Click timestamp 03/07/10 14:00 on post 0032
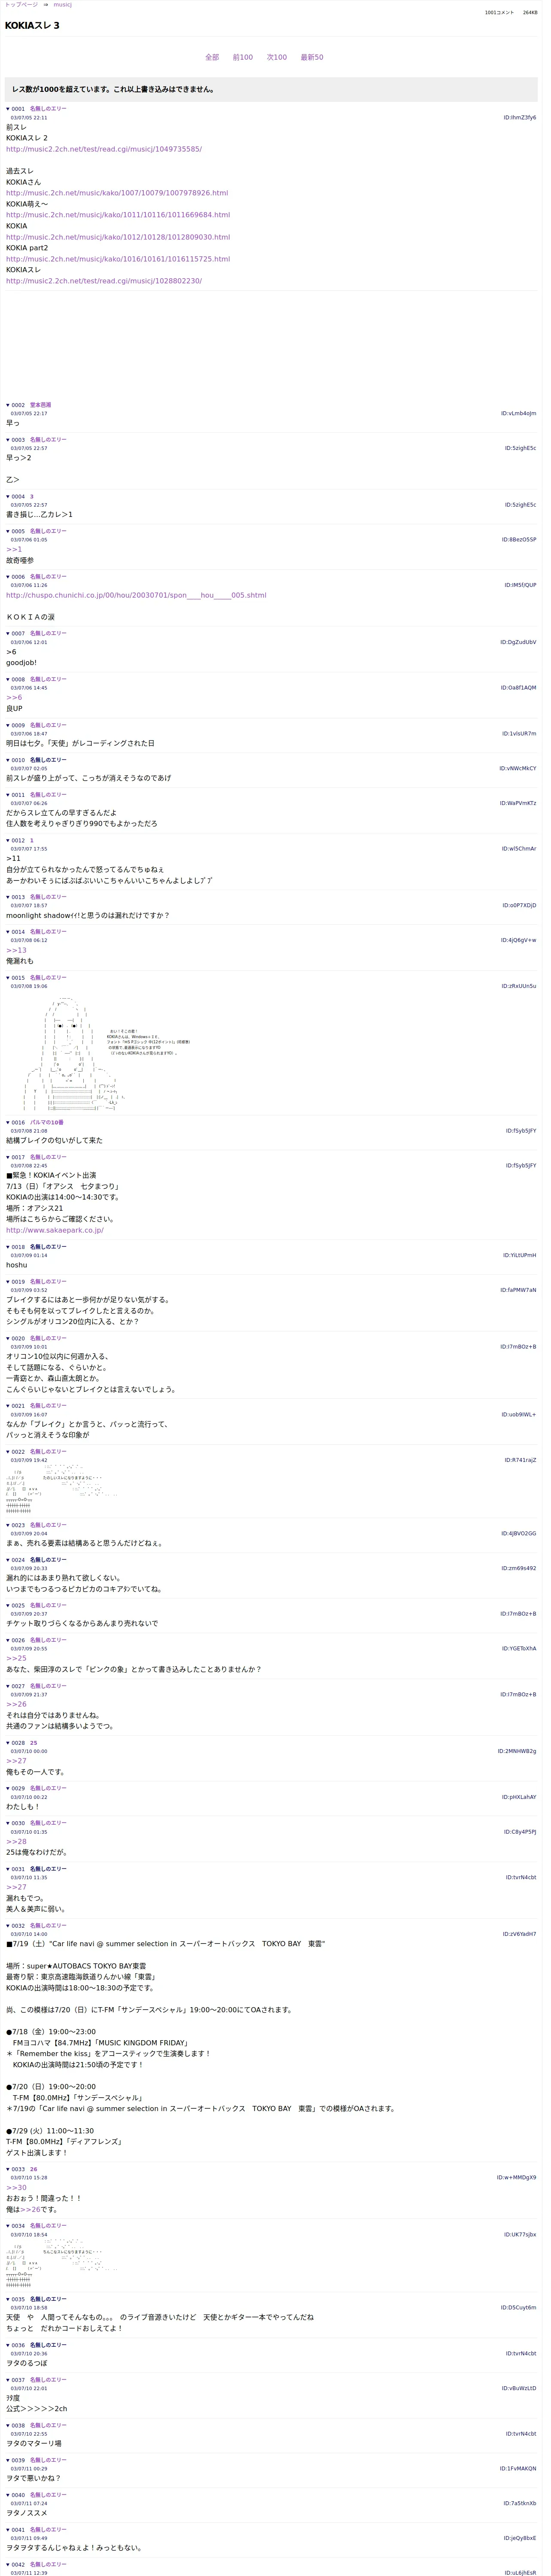Image resolution: width=551 pixels, height=2576 pixels. [29, 1934]
